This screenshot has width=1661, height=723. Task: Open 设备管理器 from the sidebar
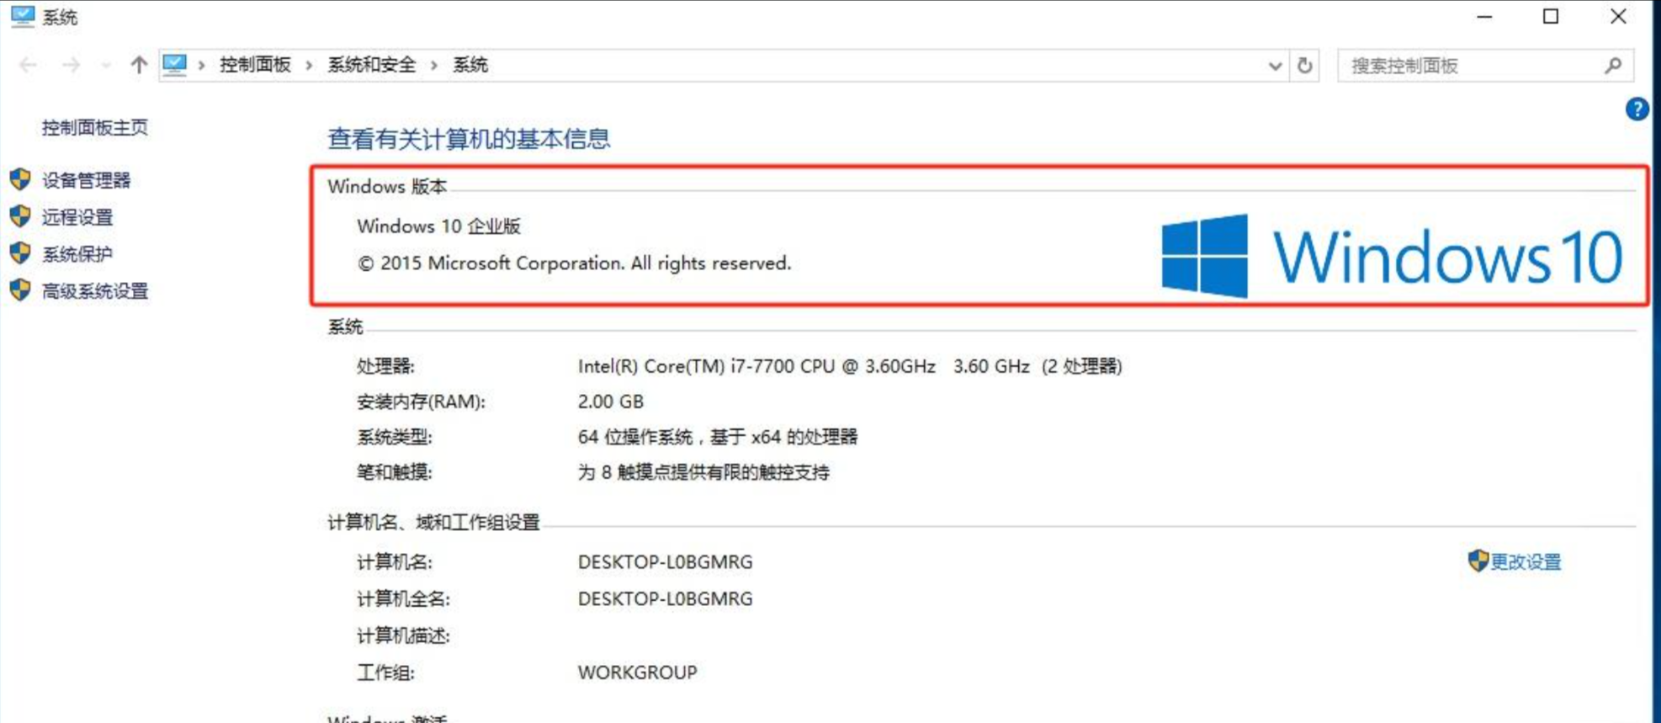click(x=87, y=180)
